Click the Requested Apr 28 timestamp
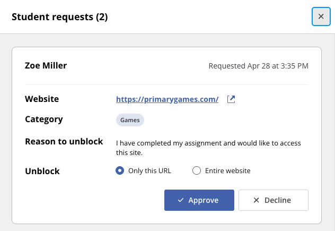This screenshot has height=231, width=335. [258, 66]
